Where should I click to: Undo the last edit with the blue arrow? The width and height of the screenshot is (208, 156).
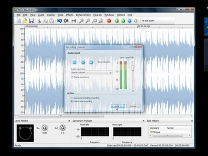click(x=59, y=21)
